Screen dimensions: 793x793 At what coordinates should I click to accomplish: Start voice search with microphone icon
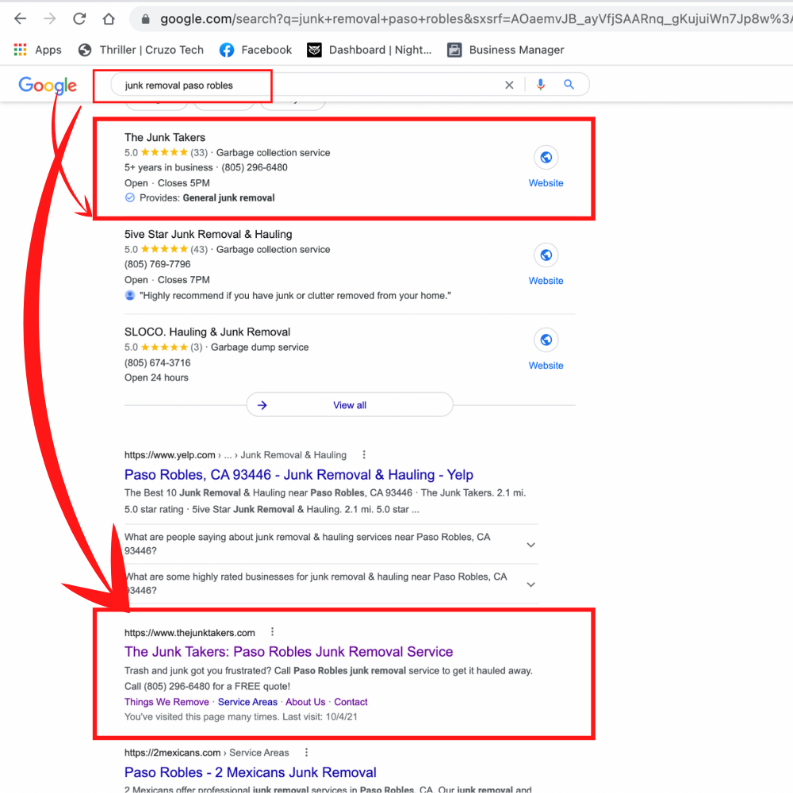click(541, 85)
